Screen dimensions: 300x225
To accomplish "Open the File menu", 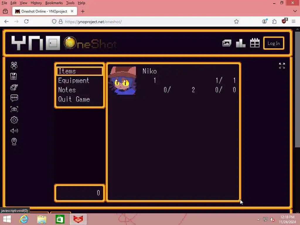I will [x=4, y=3].
